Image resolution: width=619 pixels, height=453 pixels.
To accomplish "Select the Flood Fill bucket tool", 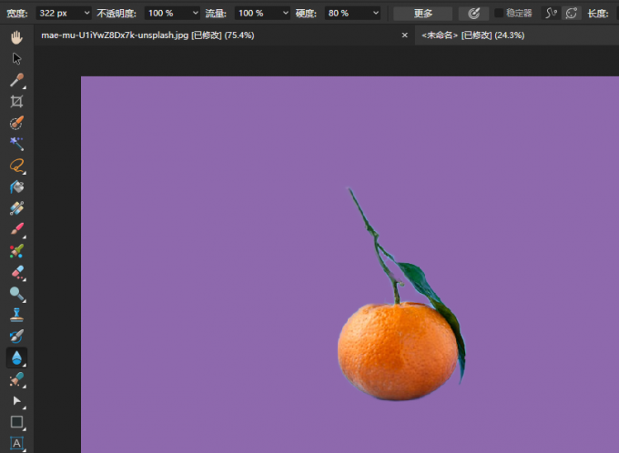I will (16, 186).
